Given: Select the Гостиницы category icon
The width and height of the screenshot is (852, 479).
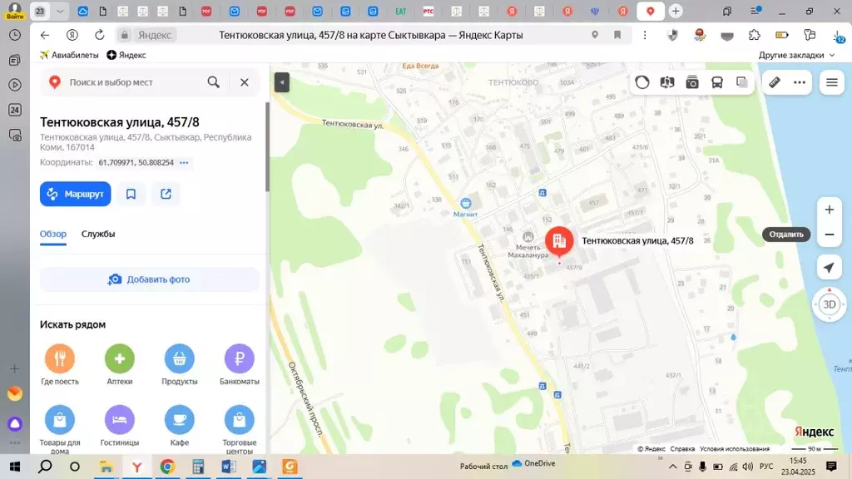Looking at the screenshot, I should (x=120, y=420).
